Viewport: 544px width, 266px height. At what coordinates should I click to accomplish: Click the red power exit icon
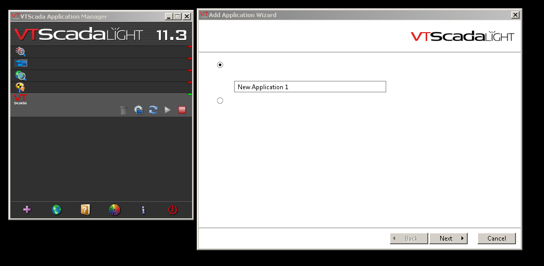point(172,209)
